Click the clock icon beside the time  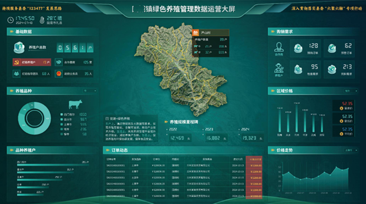click(11, 20)
